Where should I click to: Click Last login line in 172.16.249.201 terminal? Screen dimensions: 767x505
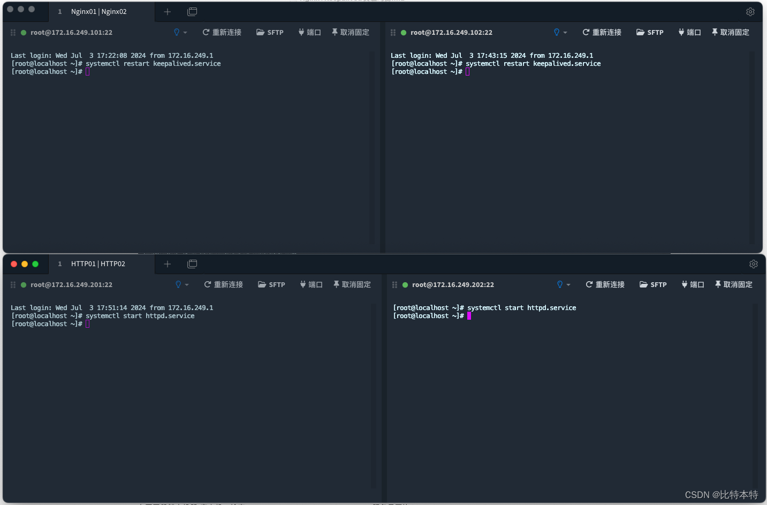(112, 308)
